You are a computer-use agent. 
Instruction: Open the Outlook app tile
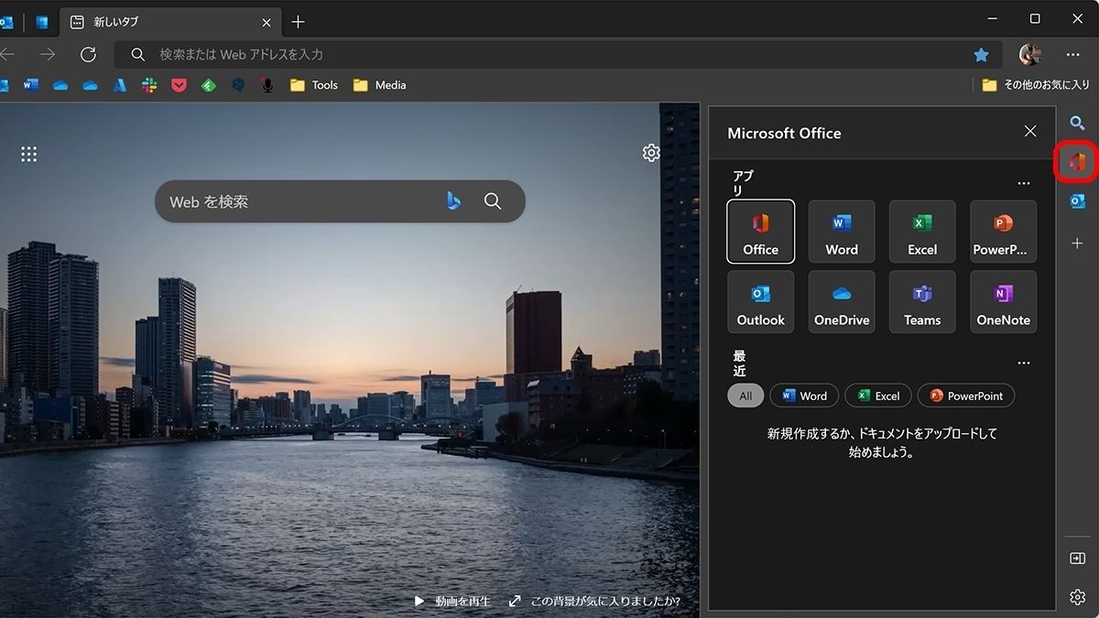760,302
